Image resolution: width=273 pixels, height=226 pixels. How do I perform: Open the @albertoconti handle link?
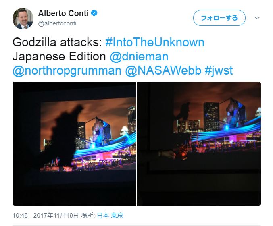57,23
